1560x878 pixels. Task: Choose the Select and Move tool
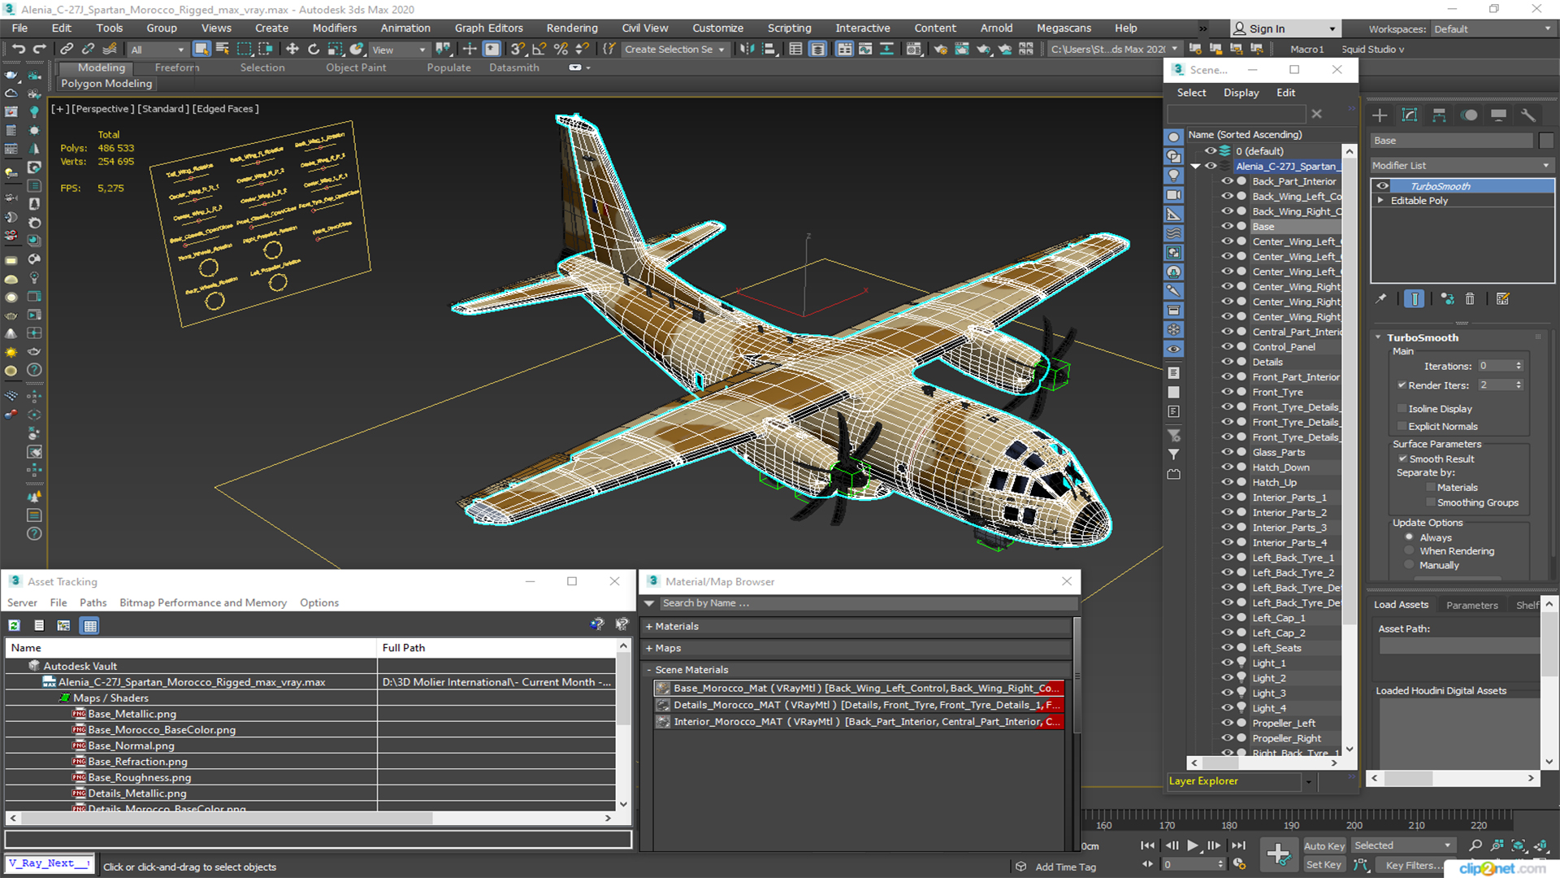point(292,49)
